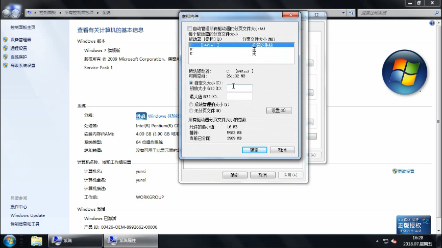Show hidden tray icons arrow

click(x=377, y=241)
